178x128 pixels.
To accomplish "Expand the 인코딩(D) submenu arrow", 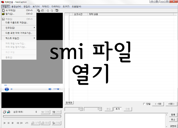I will coord(34,28).
